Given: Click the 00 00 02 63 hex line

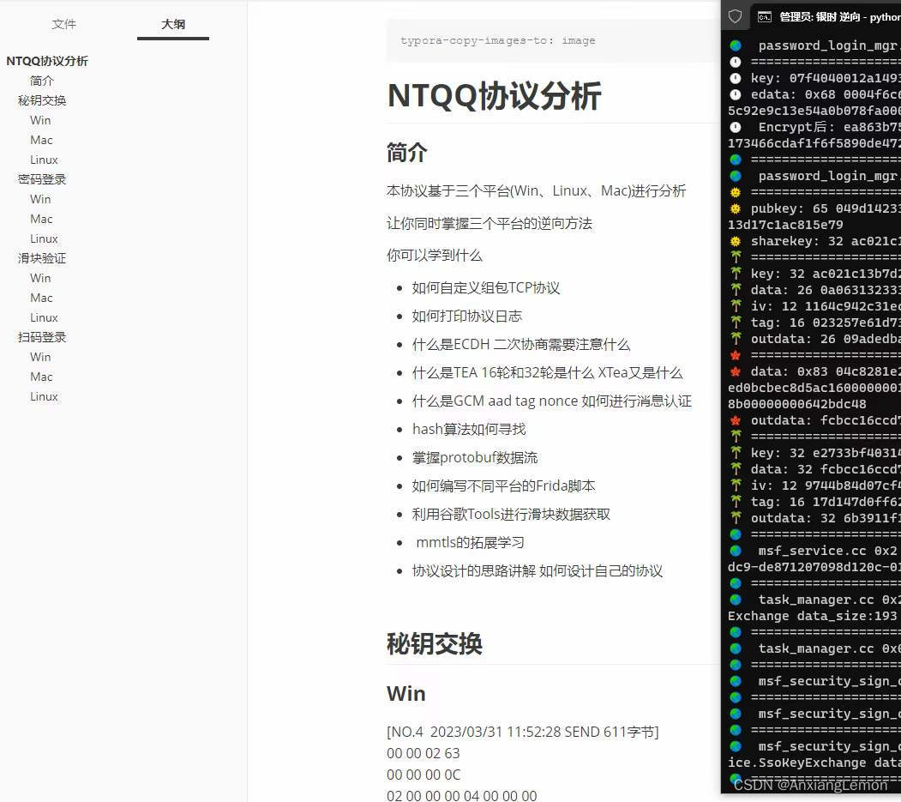Looking at the screenshot, I should [423, 753].
